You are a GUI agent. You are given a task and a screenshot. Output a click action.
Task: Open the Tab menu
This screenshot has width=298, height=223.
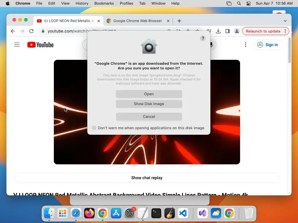(142, 3)
